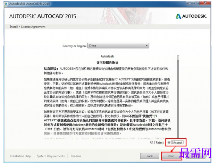Click the AutoCAD icon in title bar
The width and height of the screenshot is (218, 164).
pyautogui.click(x=6, y=4)
